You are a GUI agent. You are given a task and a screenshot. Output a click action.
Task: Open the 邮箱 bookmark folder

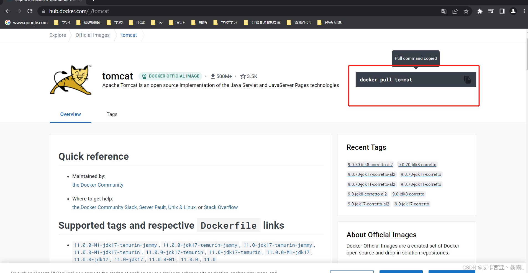(x=199, y=22)
